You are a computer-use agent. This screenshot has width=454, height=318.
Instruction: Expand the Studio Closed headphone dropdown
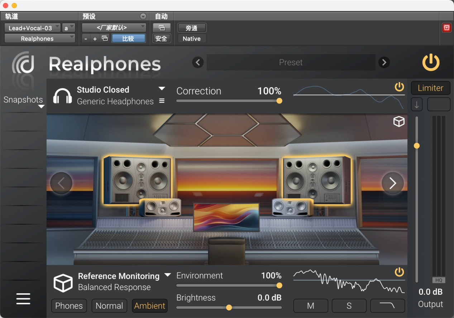tap(162, 89)
